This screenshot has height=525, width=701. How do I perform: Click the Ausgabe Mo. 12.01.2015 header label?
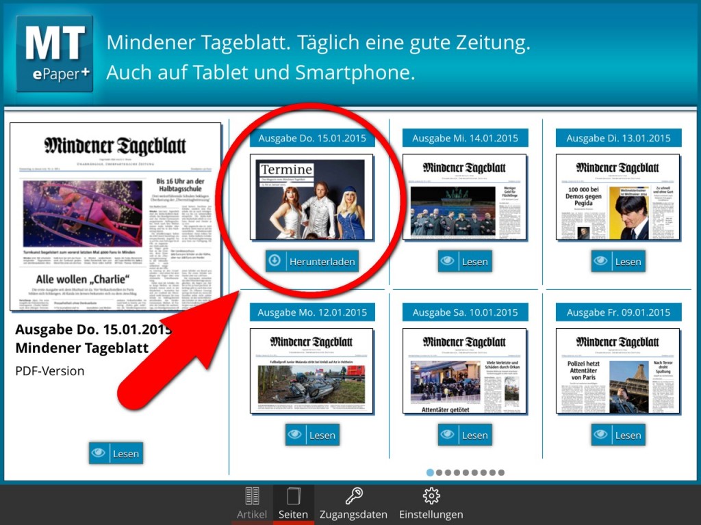click(312, 312)
